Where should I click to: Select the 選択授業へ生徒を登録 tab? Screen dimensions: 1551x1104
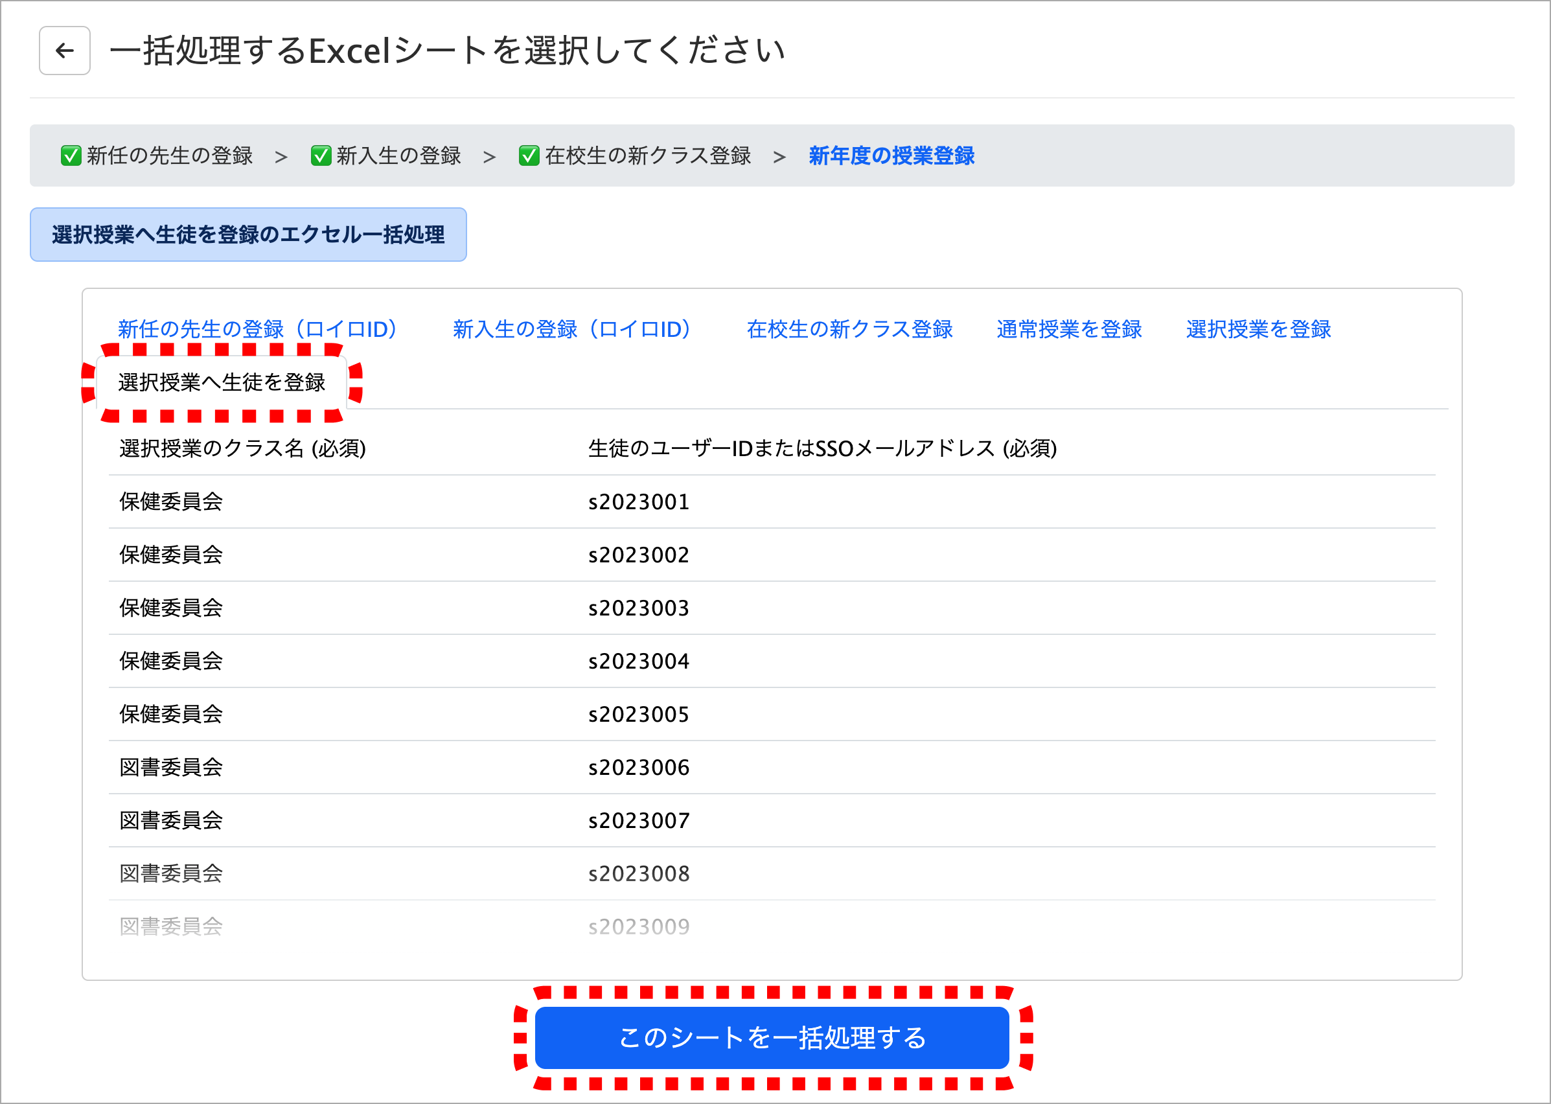222,382
